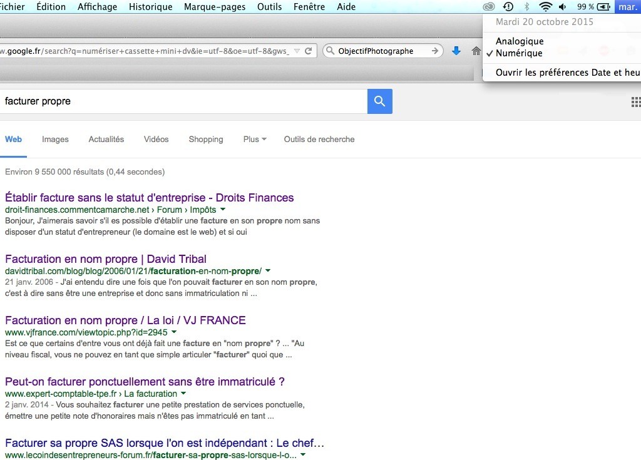Image resolution: width=641 pixels, height=460 pixels.
Task: Open the Marque-pages menu
Action: 215,6
